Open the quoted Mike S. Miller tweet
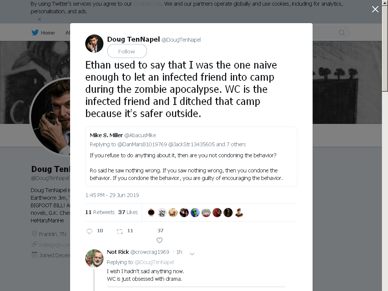This screenshot has width=388, height=291. pyautogui.click(x=191, y=156)
